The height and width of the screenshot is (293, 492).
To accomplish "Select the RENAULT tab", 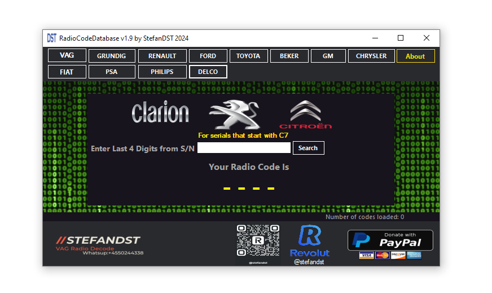I will [162, 56].
